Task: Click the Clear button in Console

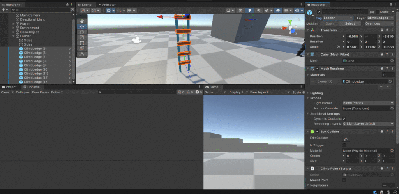Action: 5,92
